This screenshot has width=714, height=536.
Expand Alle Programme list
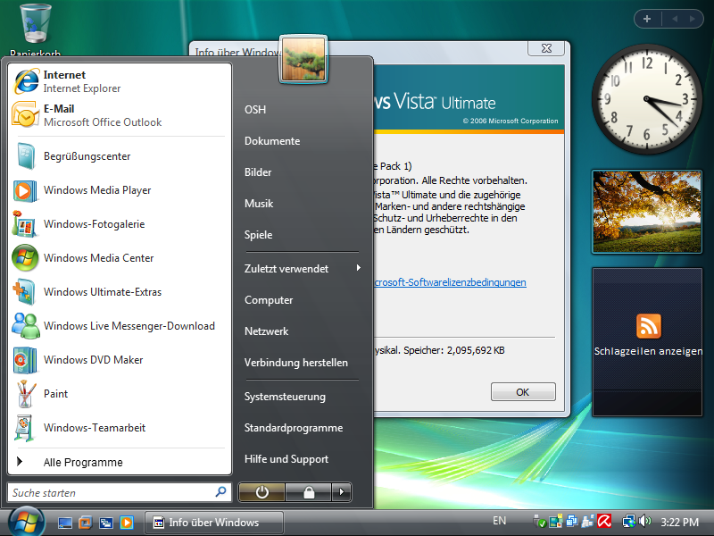pos(82,463)
